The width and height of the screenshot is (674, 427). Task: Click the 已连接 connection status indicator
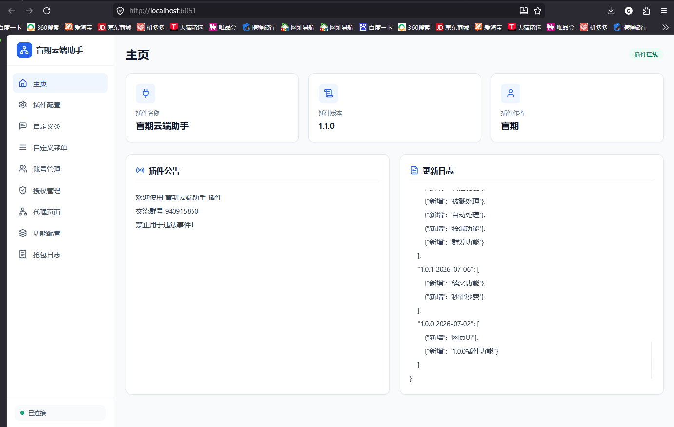[60, 413]
